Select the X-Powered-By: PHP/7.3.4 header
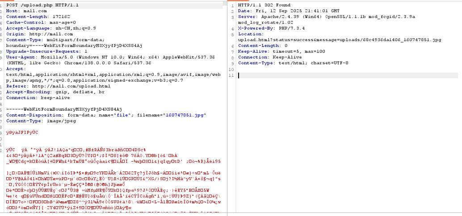 pos(271,28)
